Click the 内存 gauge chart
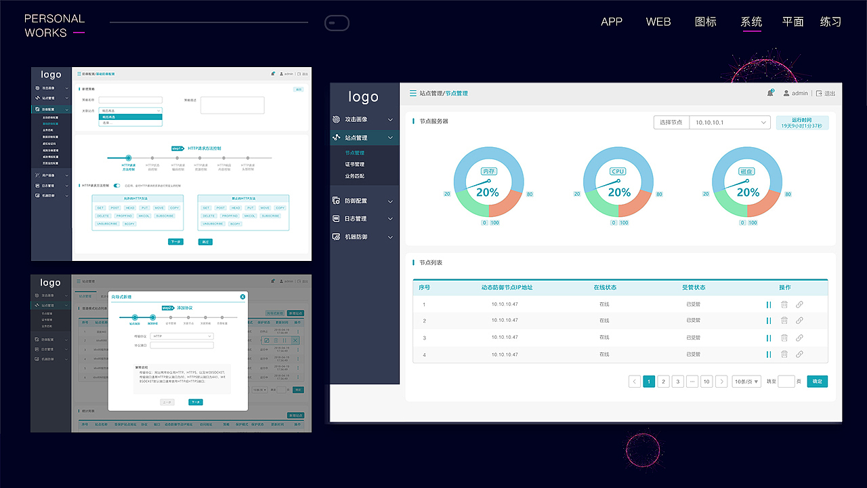This screenshot has height=488, width=867. tap(488, 181)
